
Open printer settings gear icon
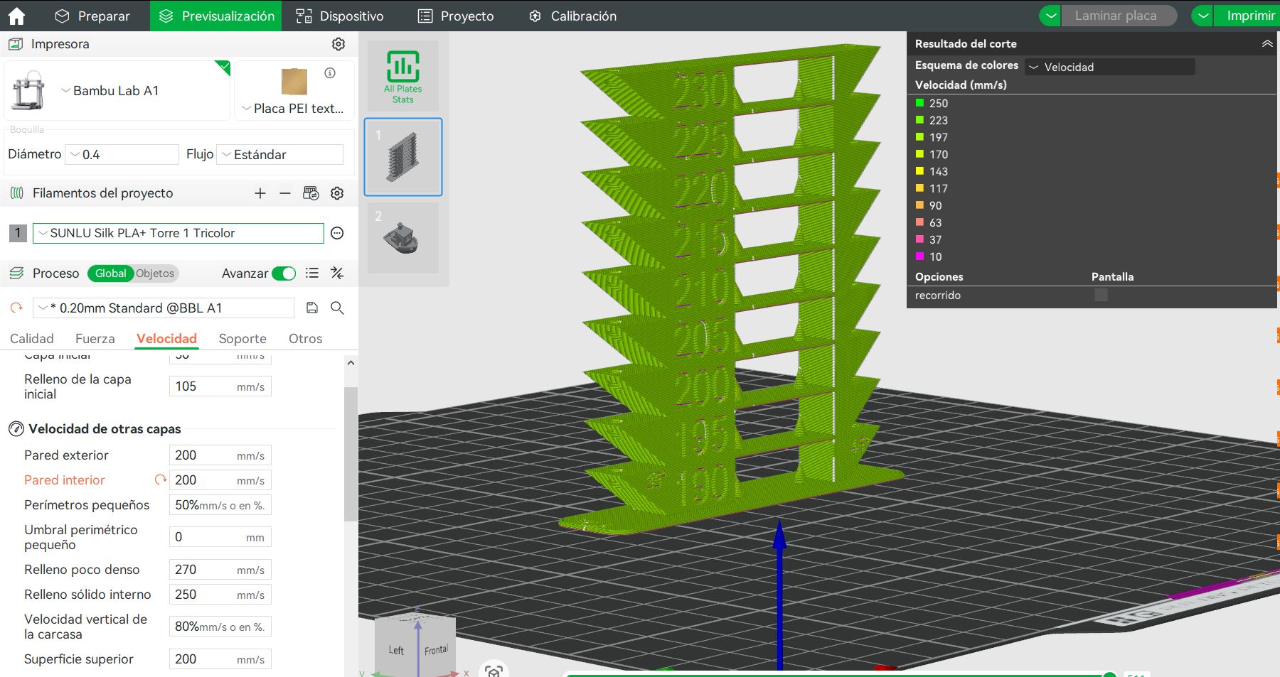(338, 44)
